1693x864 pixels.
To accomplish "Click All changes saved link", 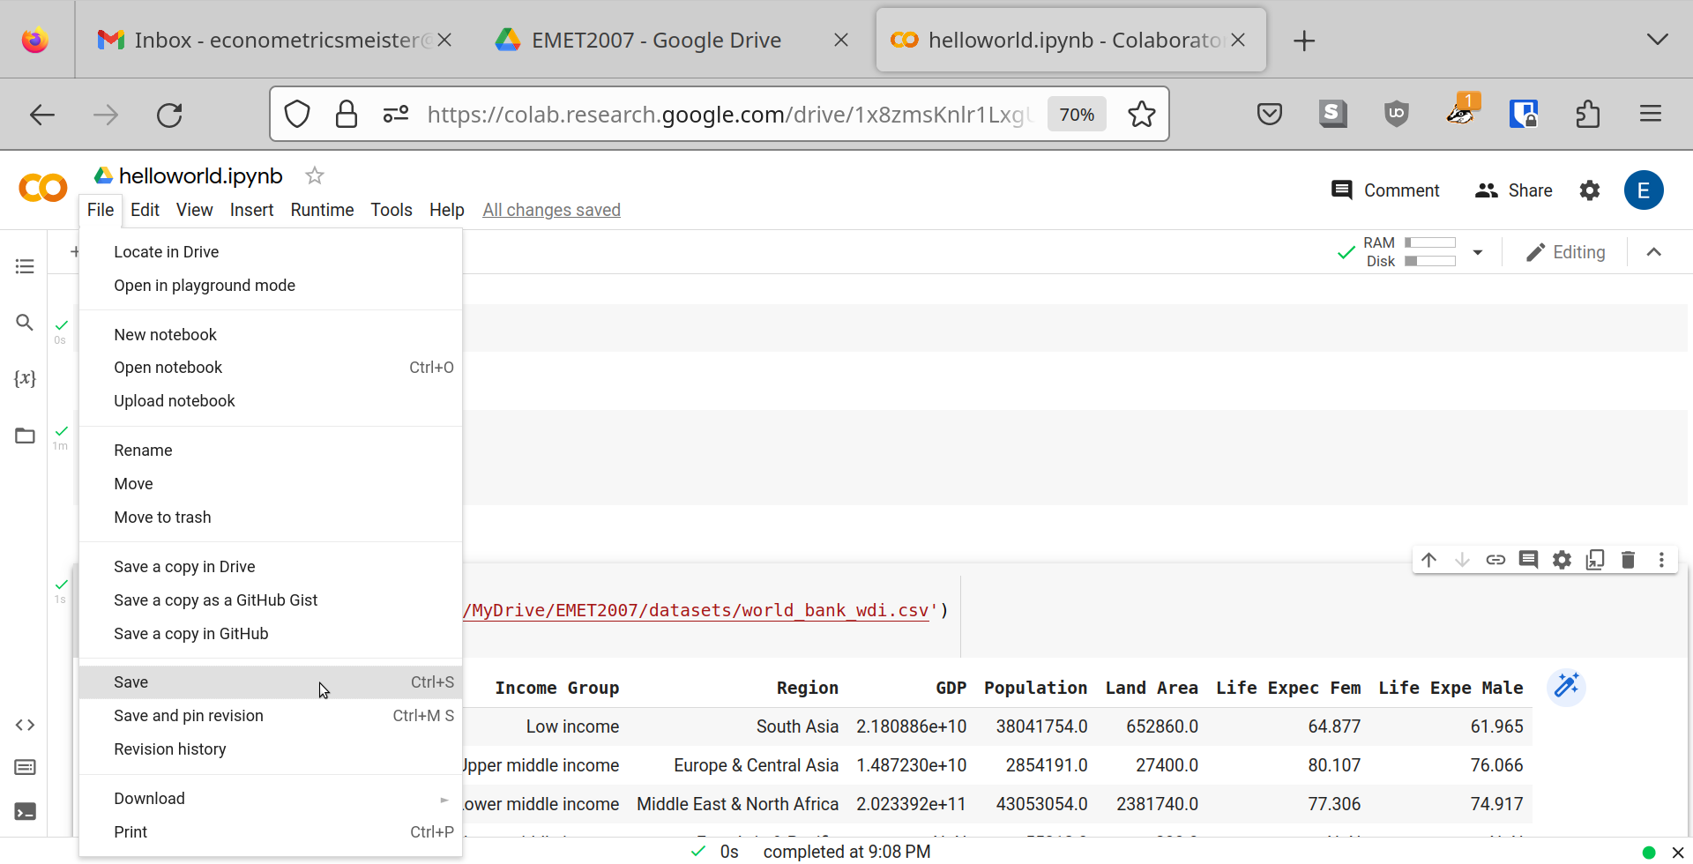I will (551, 210).
